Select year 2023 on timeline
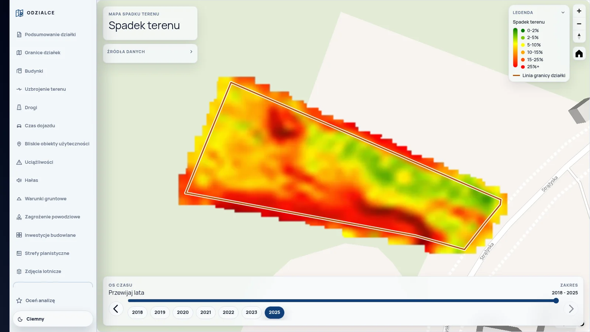Image resolution: width=590 pixels, height=332 pixels. coord(251,312)
